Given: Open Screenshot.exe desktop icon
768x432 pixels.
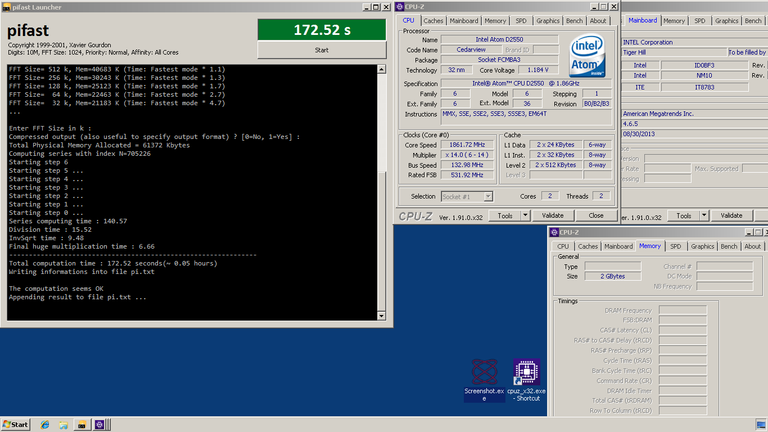Looking at the screenshot, I should (x=484, y=380).
